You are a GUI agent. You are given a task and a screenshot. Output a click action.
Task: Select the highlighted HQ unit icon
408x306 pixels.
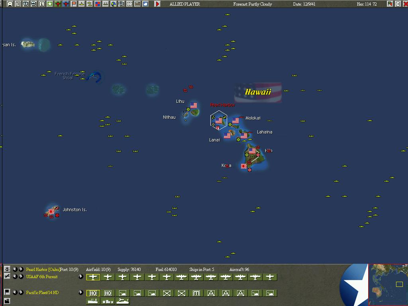pos(93,293)
